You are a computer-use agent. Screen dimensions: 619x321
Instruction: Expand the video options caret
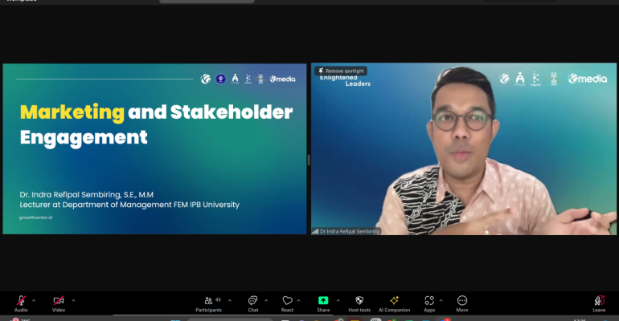(73, 300)
